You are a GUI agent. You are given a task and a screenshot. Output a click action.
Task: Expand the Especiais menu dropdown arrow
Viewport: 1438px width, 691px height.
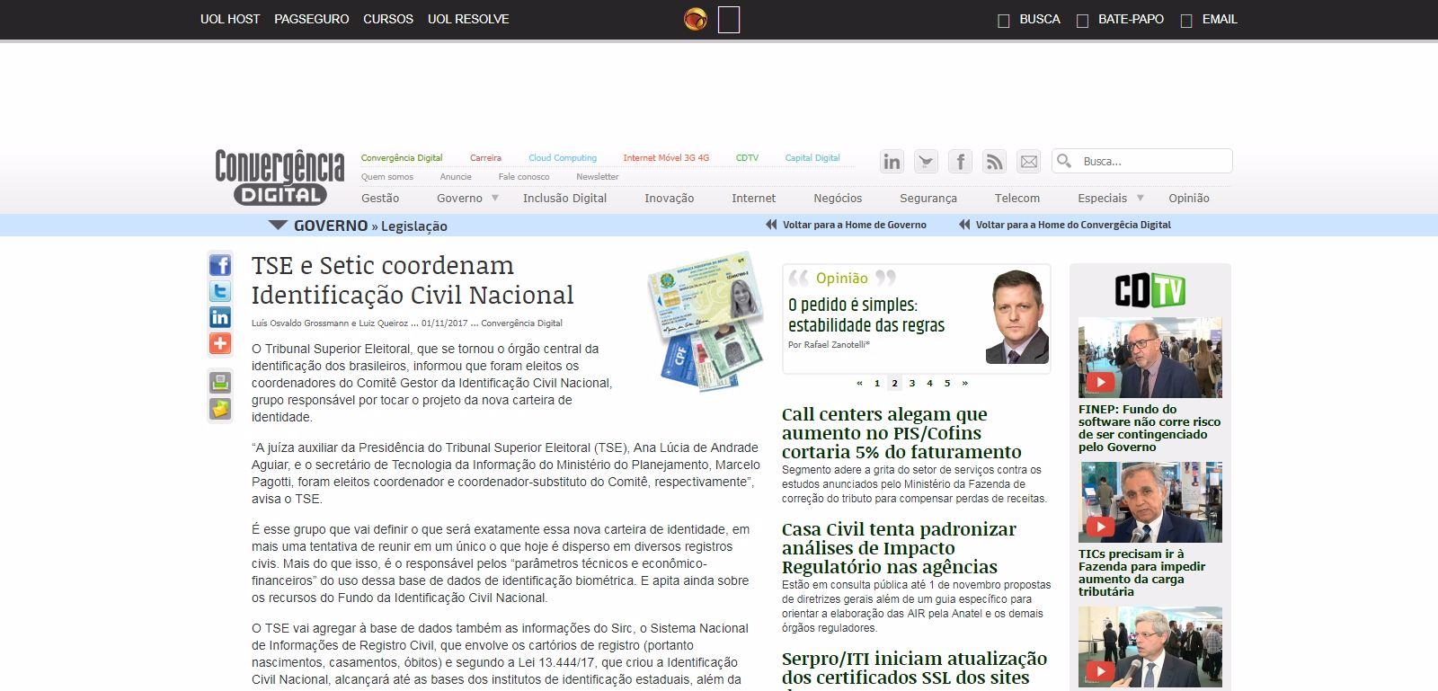pos(1141,198)
